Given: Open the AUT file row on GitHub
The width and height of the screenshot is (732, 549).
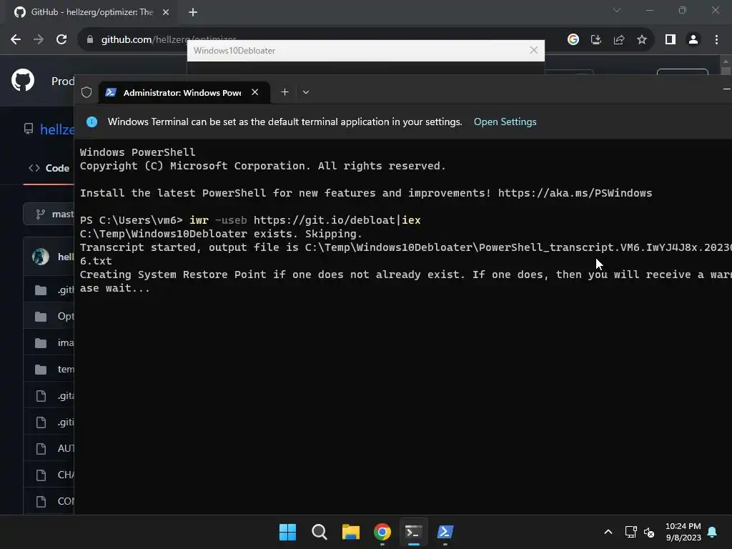Looking at the screenshot, I should click(49, 449).
